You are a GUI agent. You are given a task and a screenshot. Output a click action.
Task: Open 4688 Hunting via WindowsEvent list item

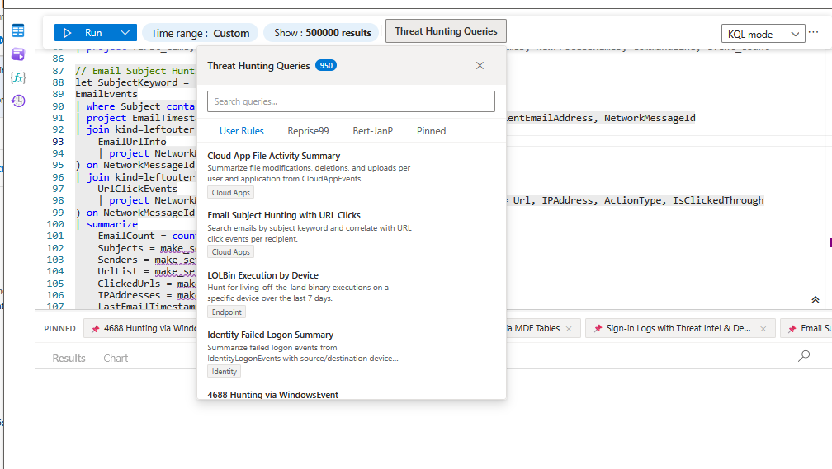272,394
